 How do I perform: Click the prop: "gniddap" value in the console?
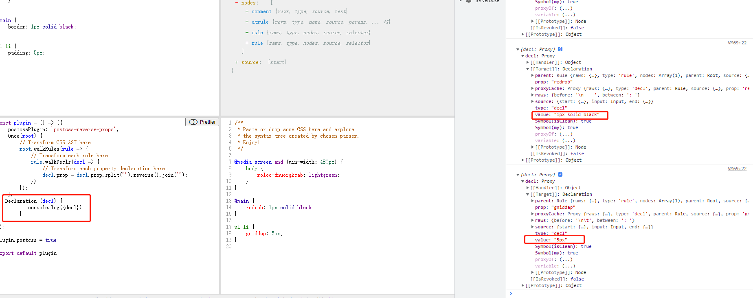tap(563, 207)
